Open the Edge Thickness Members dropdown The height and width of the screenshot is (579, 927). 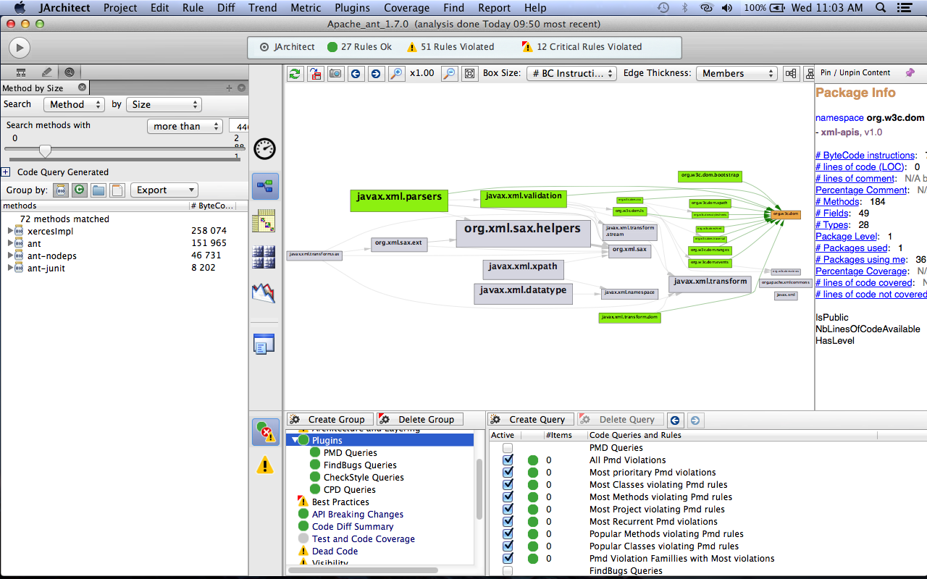737,74
